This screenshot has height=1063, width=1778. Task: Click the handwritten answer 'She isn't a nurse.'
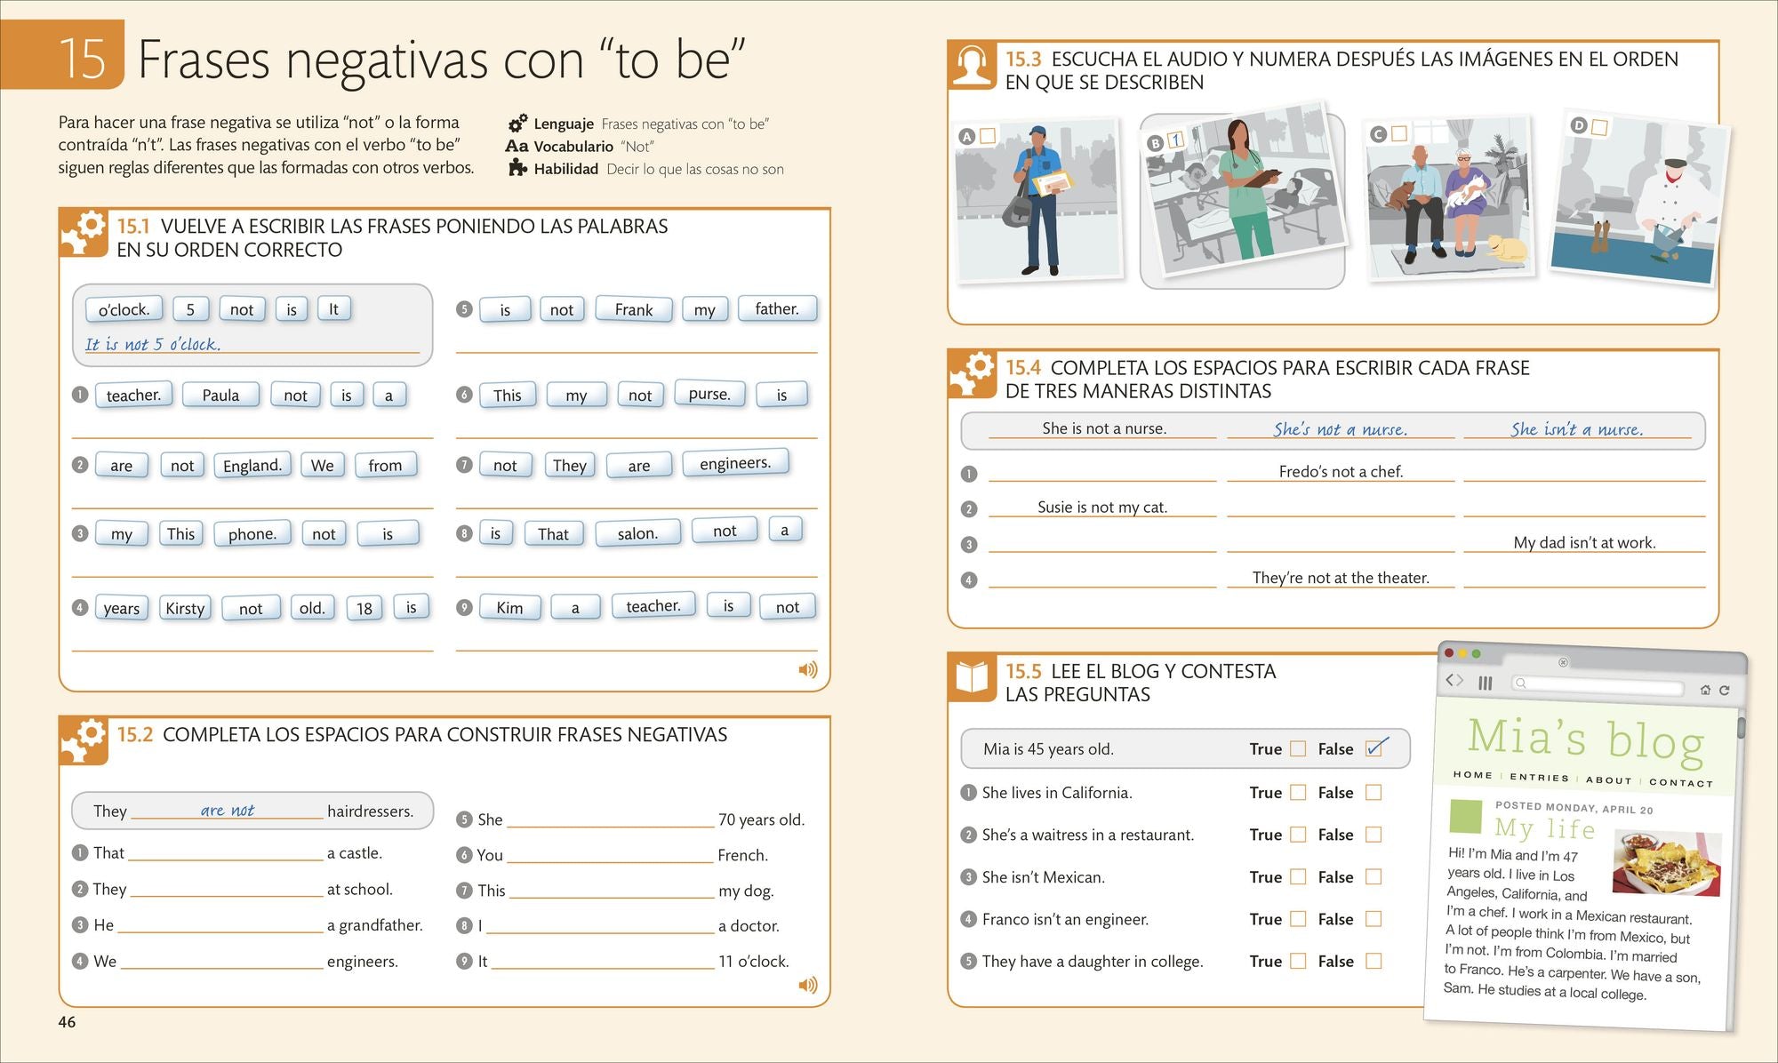click(x=1577, y=429)
